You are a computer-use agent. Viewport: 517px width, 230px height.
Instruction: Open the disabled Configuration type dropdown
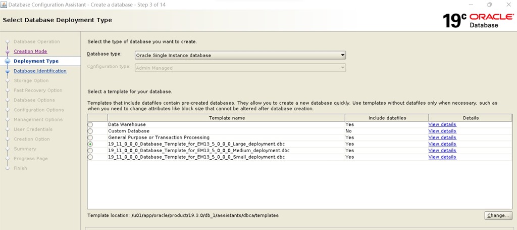[240, 68]
